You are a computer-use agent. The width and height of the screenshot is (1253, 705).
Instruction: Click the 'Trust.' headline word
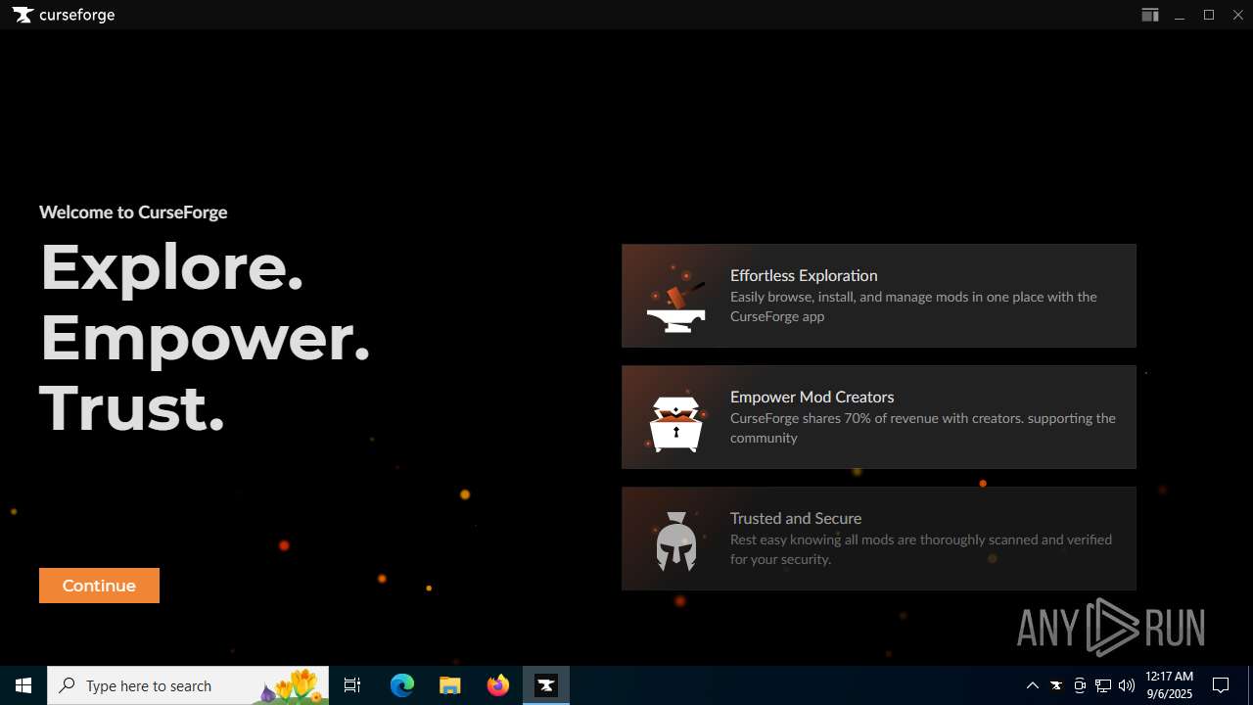(132, 407)
